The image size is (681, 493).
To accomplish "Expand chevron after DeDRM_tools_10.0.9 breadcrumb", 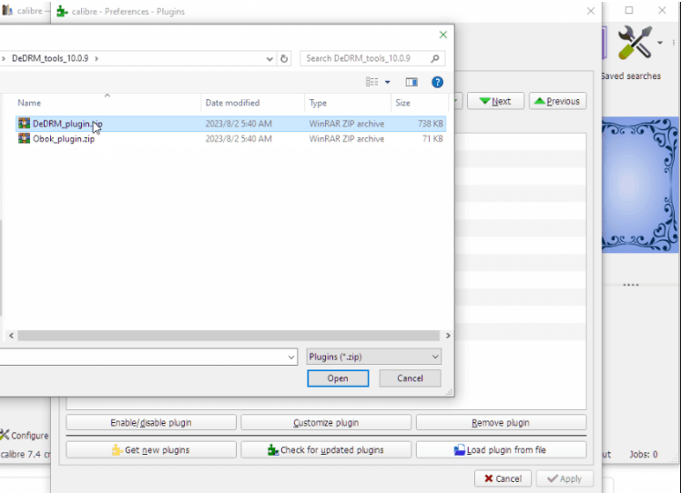I will point(97,58).
